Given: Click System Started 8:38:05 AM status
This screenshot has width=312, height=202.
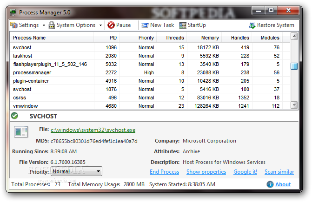Looking at the screenshot, I should (x=182, y=184).
